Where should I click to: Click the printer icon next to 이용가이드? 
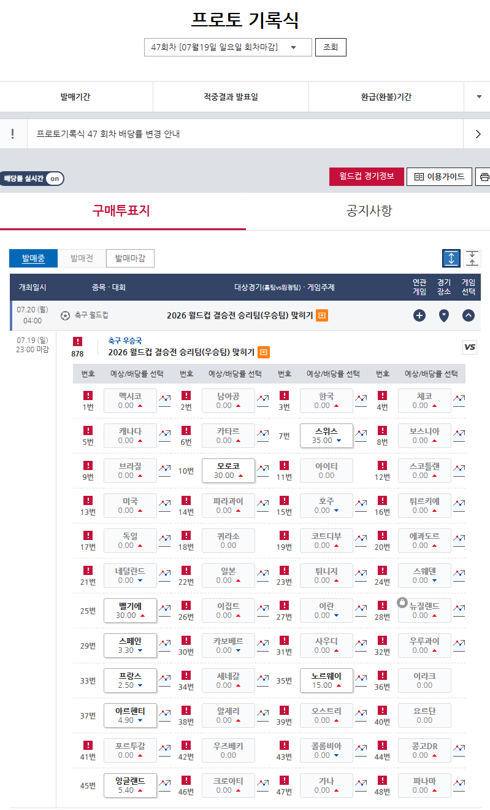[484, 177]
